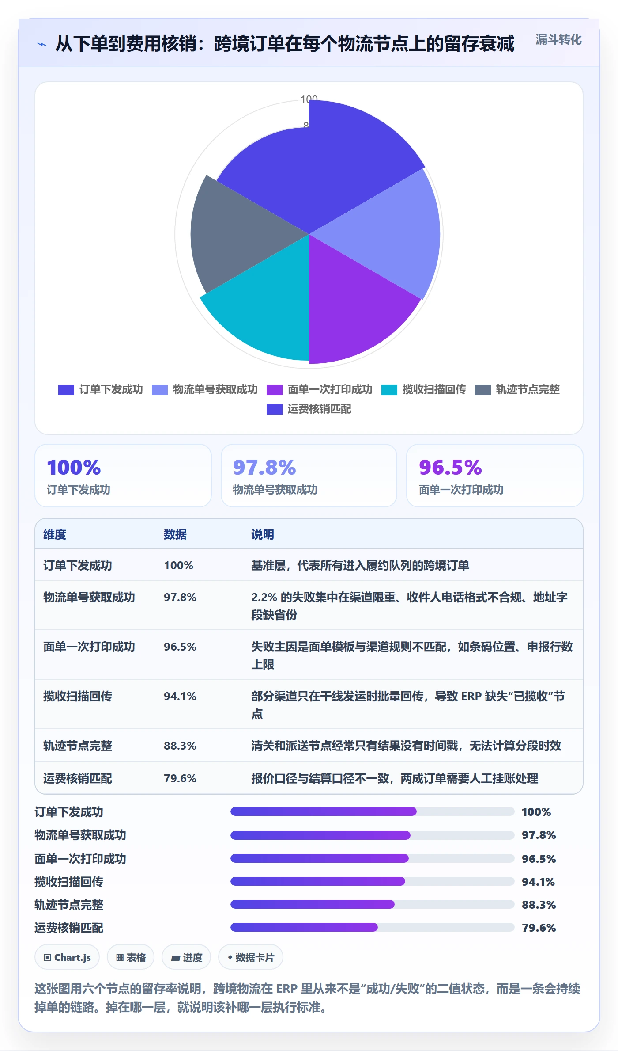Toggle 揽收扫描回传 legend item
618x1051 pixels.
(424, 390)
